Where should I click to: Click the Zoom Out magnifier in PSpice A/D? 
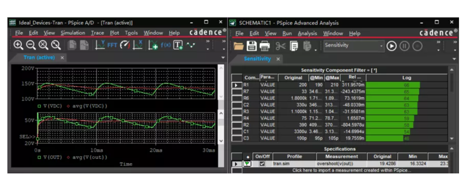[x=31, y=45]
